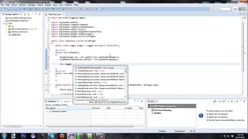248x139 pixels.
Task: Choose config(String msg) from autocomplete
Action: [99, 71]
